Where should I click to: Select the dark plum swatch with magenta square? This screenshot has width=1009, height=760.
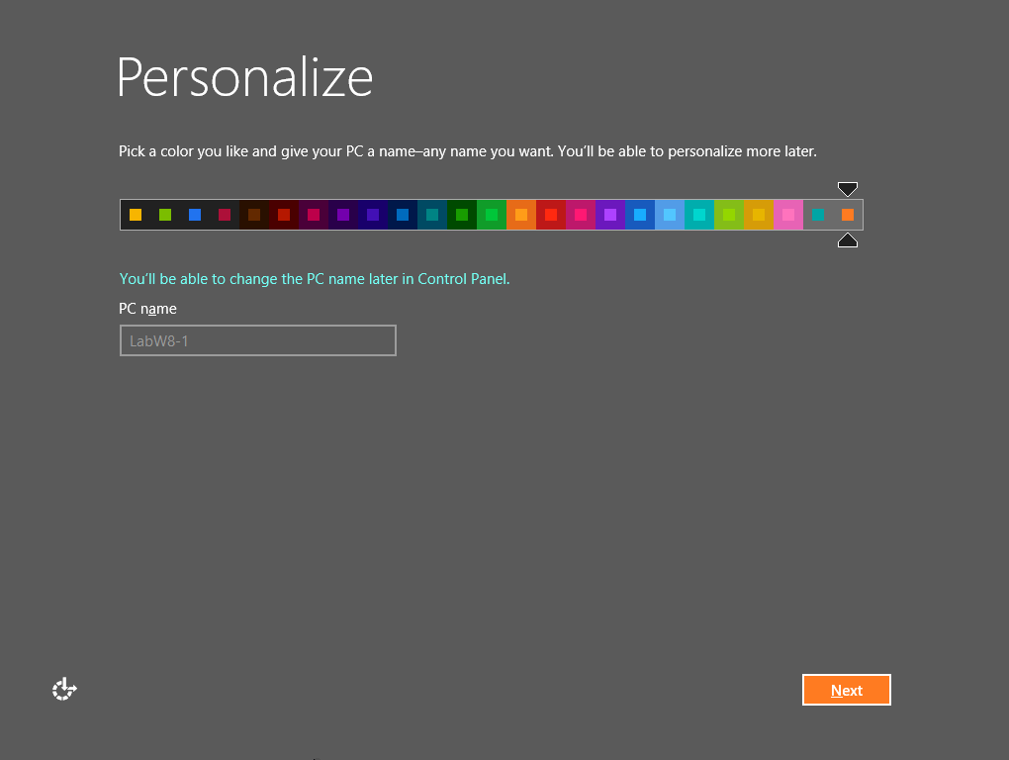pos(314,215)
